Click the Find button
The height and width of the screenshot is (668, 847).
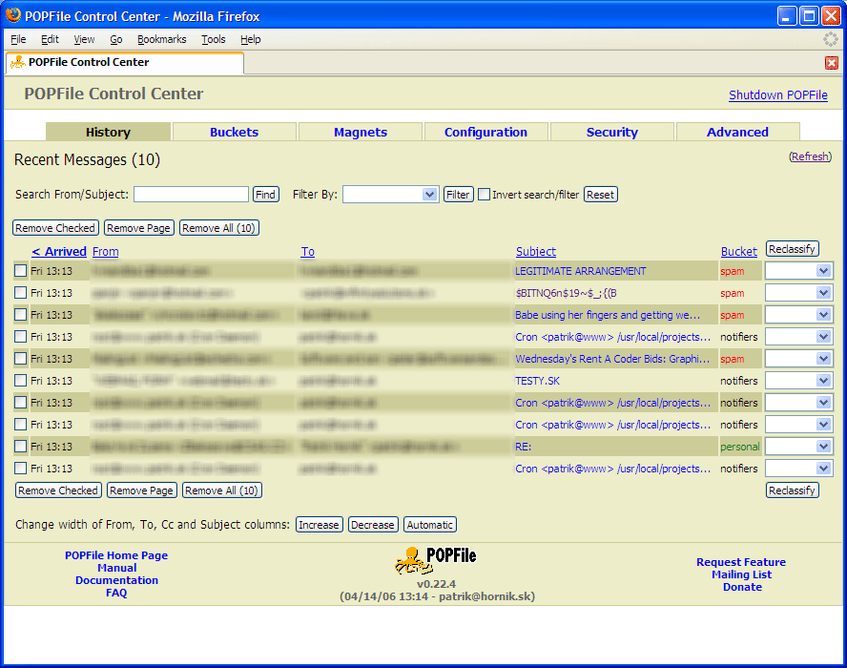(x=266, y=195)
